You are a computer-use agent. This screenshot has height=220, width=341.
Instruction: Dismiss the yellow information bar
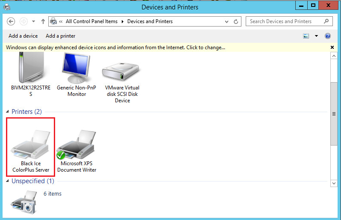pos(332,48)
